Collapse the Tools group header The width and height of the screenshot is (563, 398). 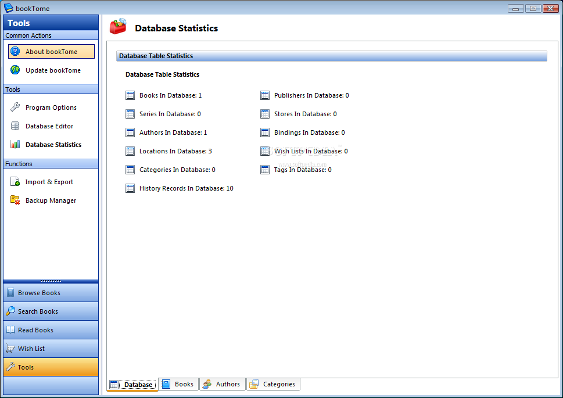point(51,89)
